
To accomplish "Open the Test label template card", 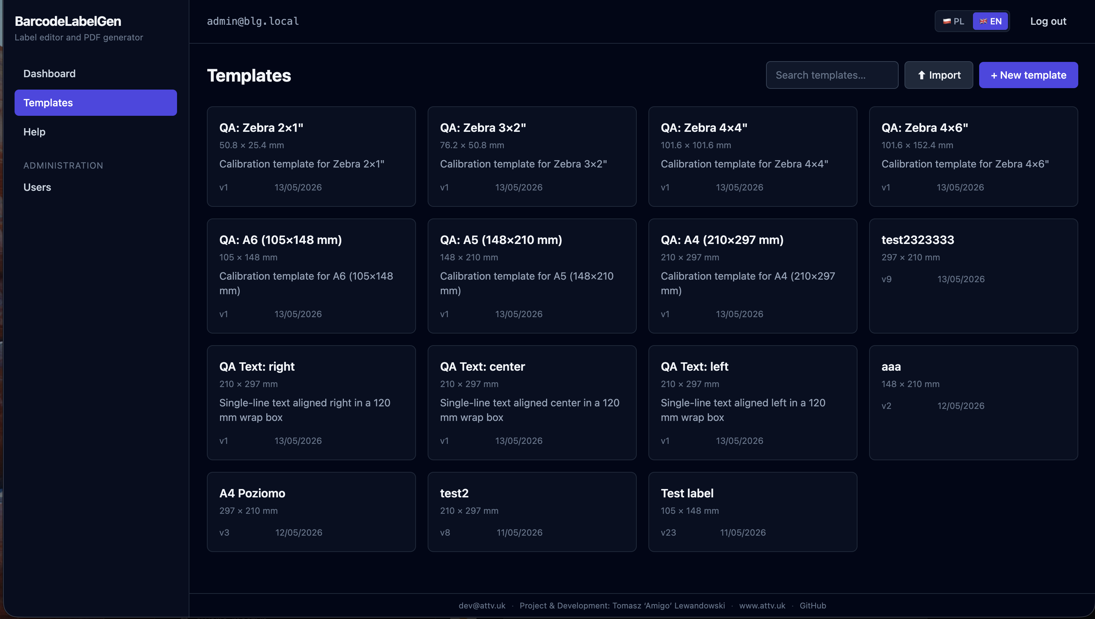I will (x=753, y=512).
